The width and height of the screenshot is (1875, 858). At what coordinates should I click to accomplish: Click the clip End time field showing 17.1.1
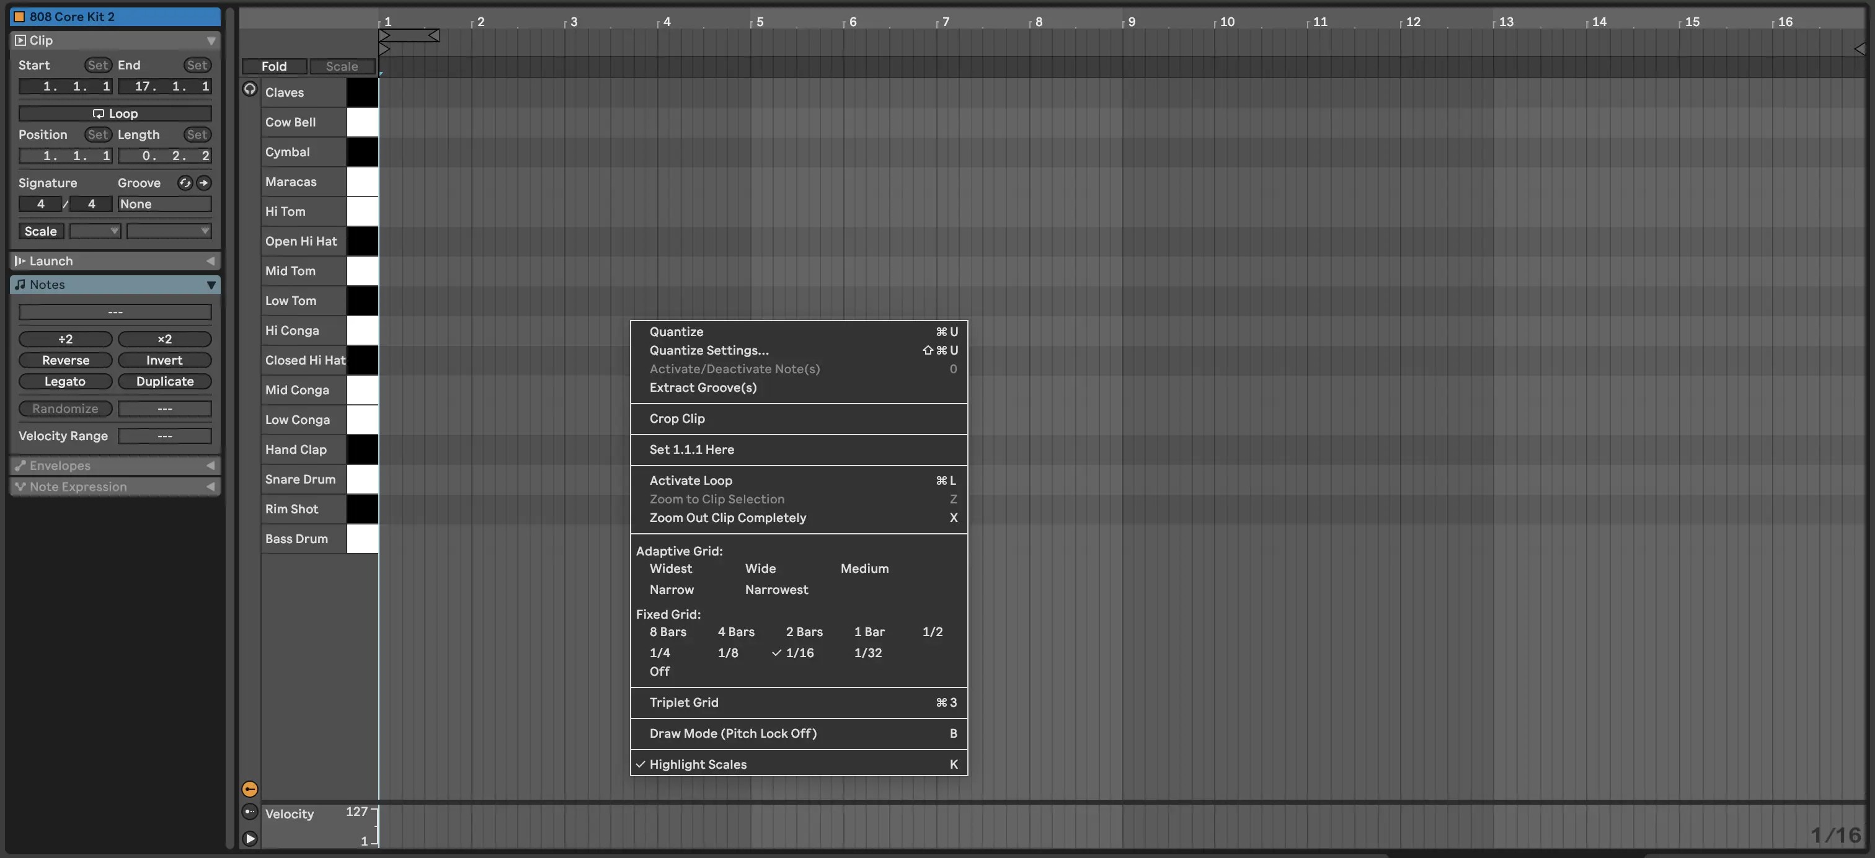(x=165, y=86)
